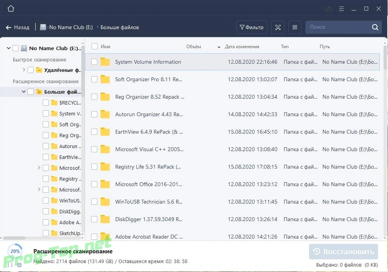388x272 pixels.
Task: Open the hamburger menu in title bar
Action: click(x=341, y=9)
